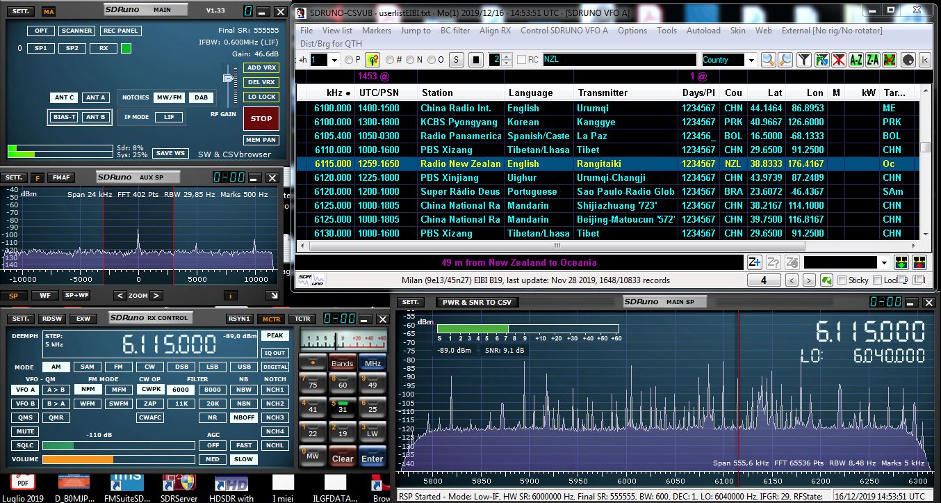Click the REC PANEL button
The height and width of the screenshot is (503, 941).
pyautogui.click(x=120, y=31)
